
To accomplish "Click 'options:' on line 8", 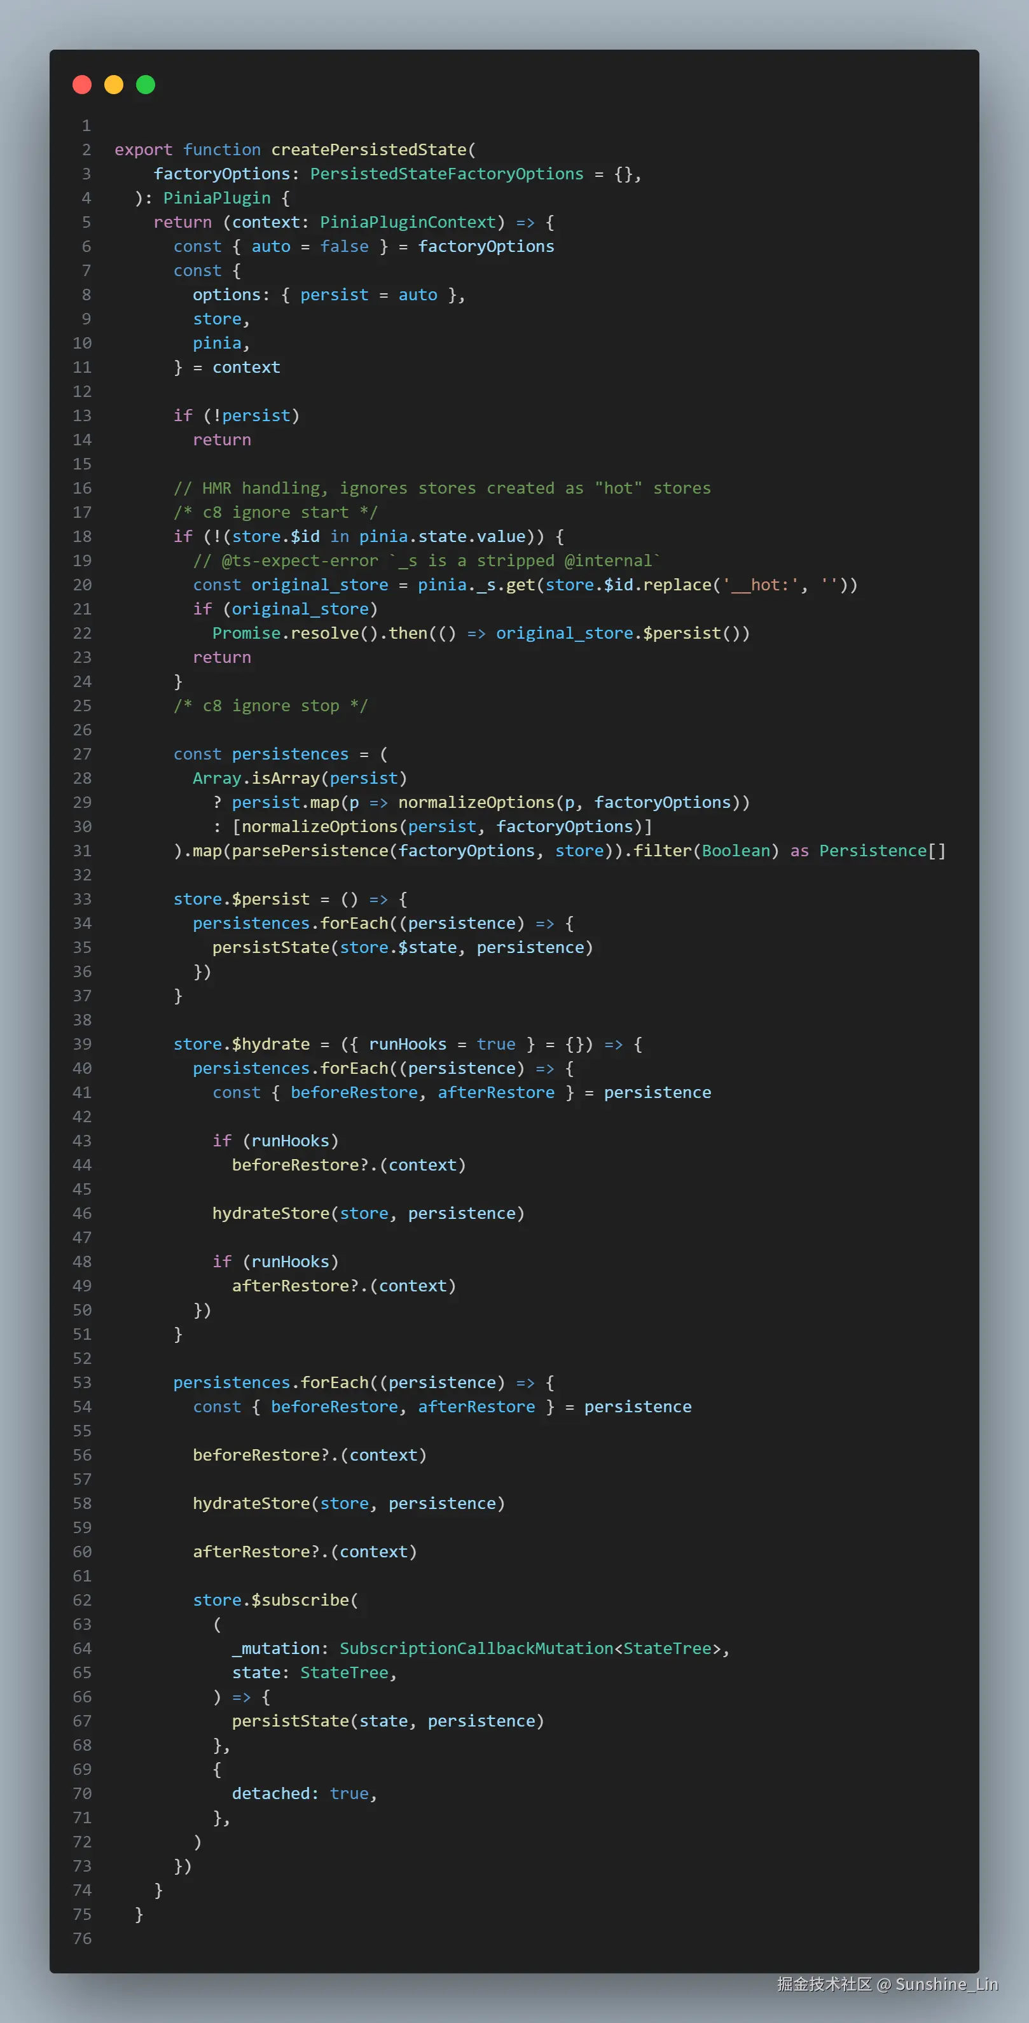I will pos(231,295).
